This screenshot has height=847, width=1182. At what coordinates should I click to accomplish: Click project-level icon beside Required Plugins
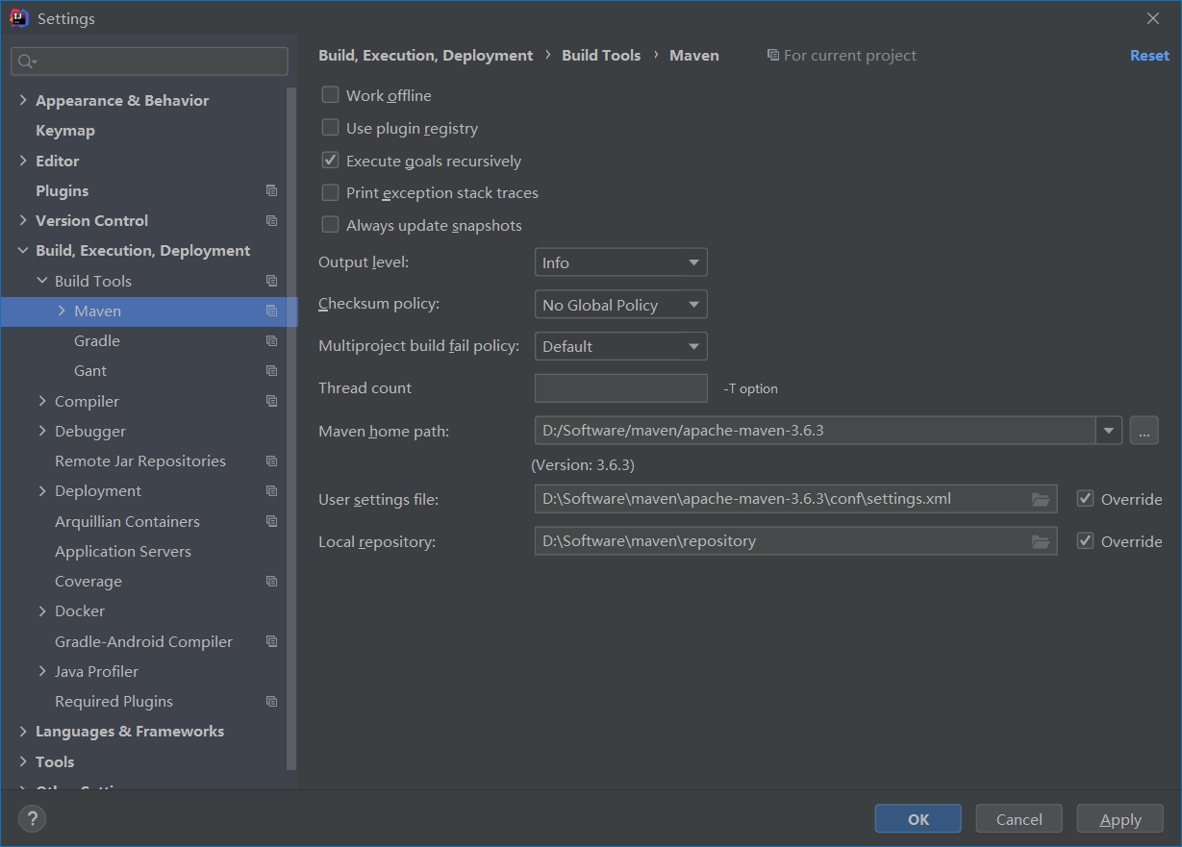[272, 701]
